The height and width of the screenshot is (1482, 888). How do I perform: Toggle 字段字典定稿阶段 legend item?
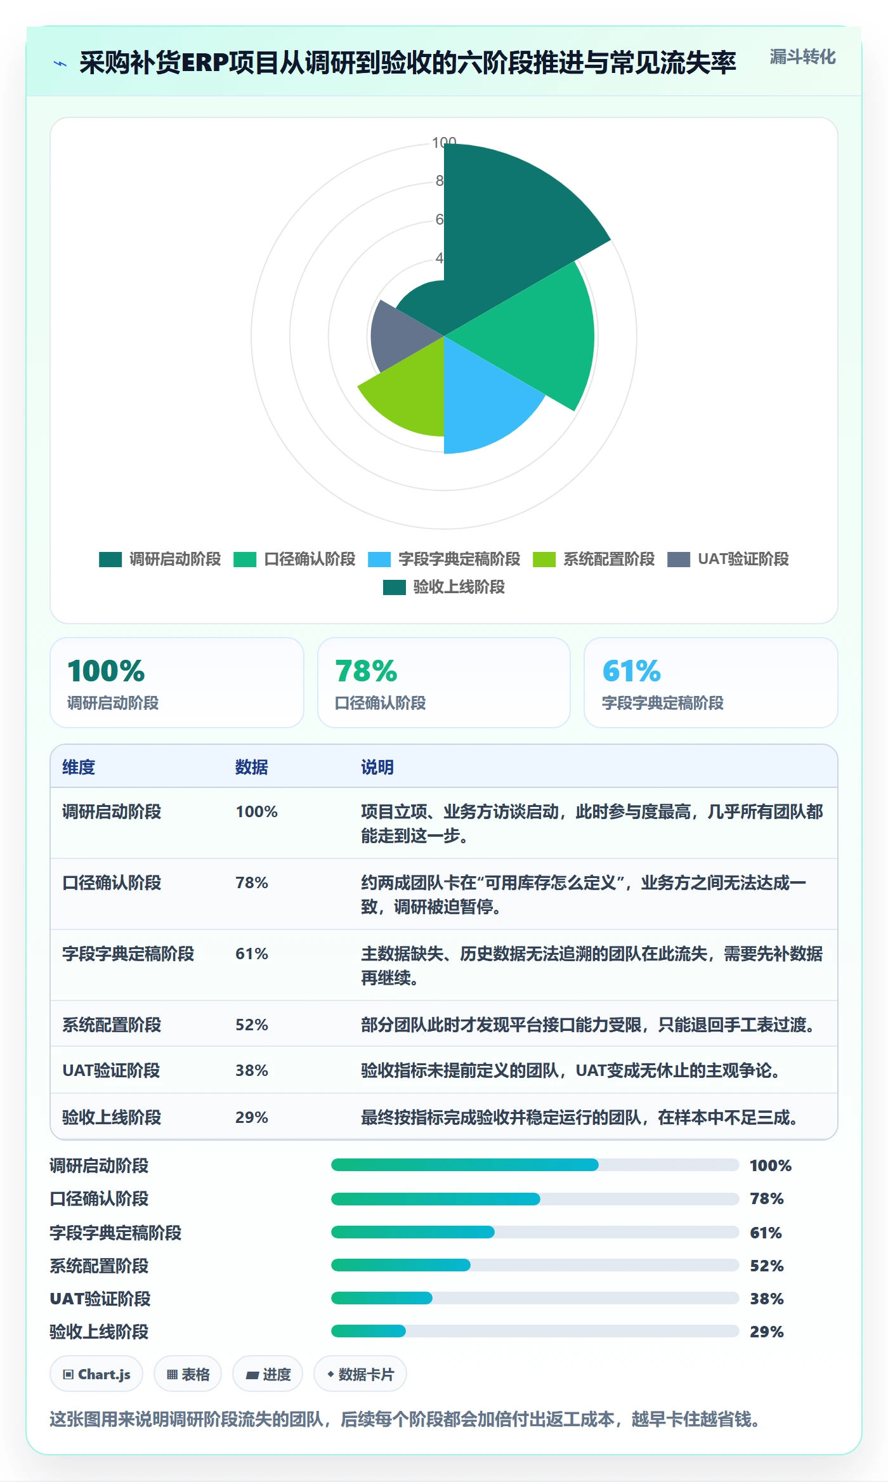pos(444,560)
